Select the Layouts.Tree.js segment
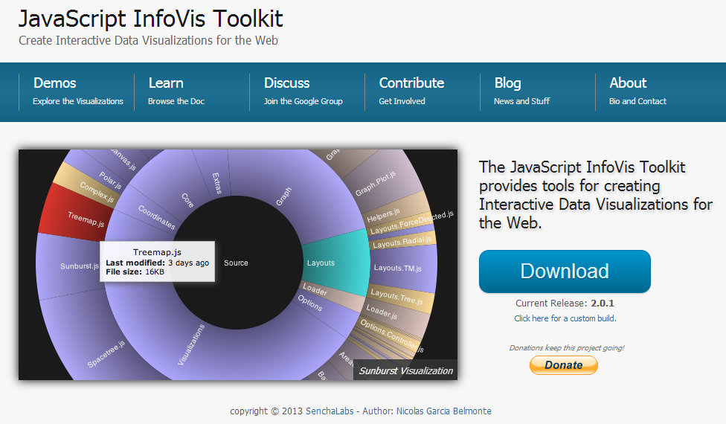The image size is (726, 424). (x=399, y=298)
